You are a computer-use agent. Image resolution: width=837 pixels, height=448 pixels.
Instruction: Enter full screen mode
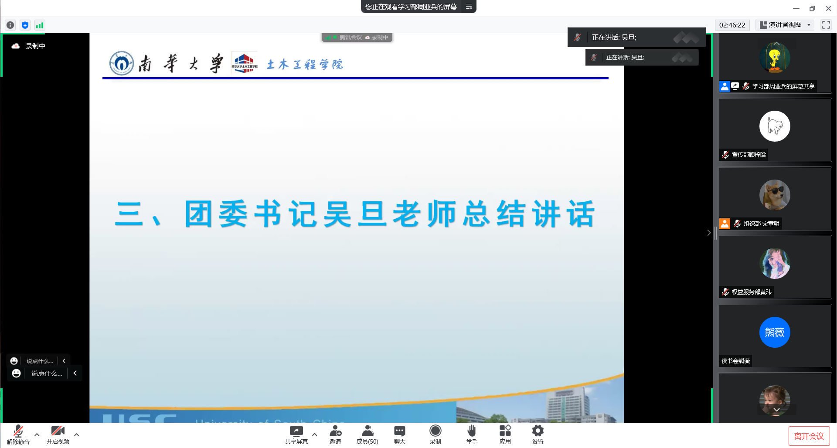[x=826, y=25]
